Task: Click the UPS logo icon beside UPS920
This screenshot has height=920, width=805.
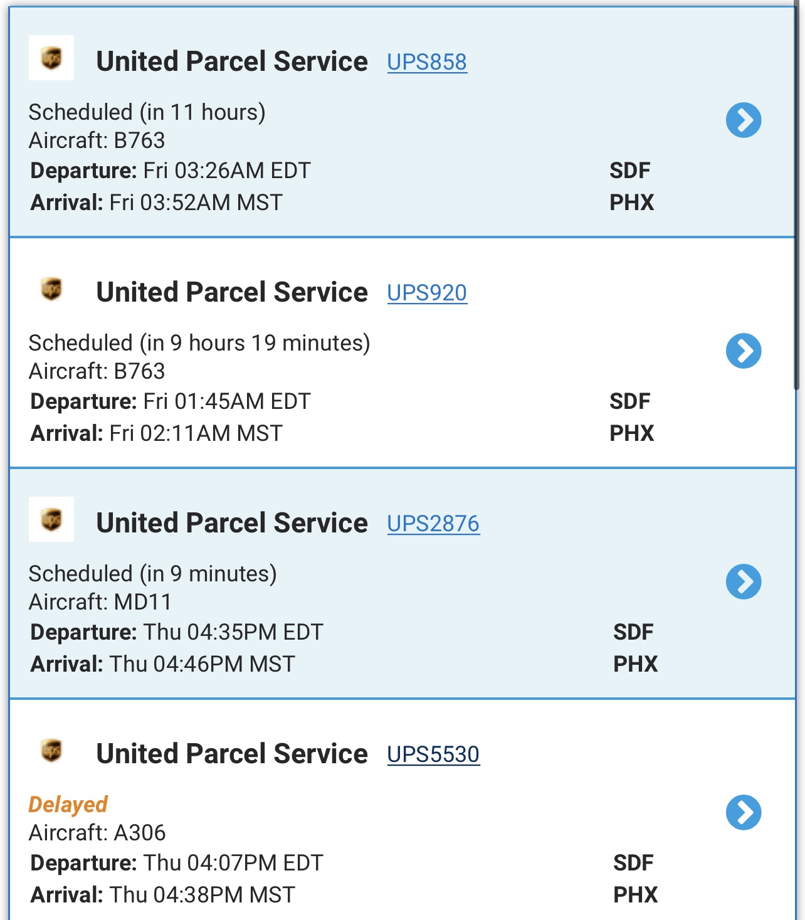Action: coord(51,289)
